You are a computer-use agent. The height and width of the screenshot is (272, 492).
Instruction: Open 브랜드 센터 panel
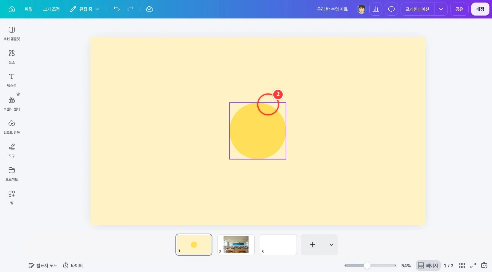12,104
